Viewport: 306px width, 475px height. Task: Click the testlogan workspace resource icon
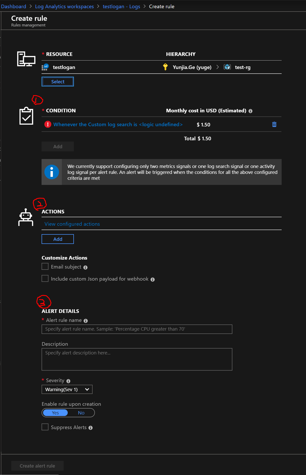(x=45, y=67)
